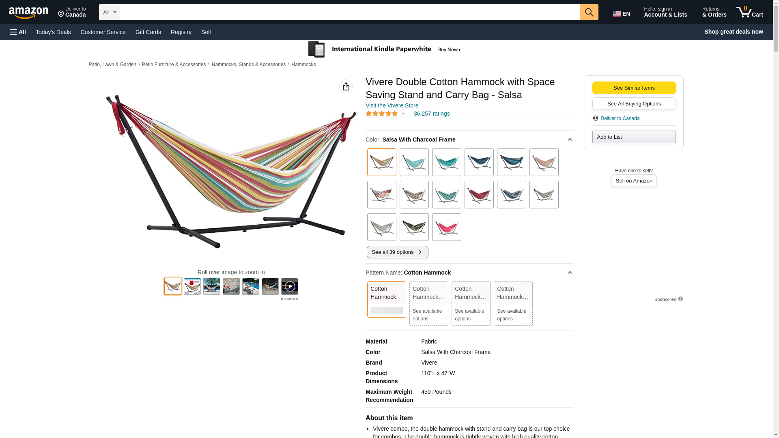The image size is (779, 438).
Task: Select the Cotton Hammock pattern option
Action: point(386,299)
